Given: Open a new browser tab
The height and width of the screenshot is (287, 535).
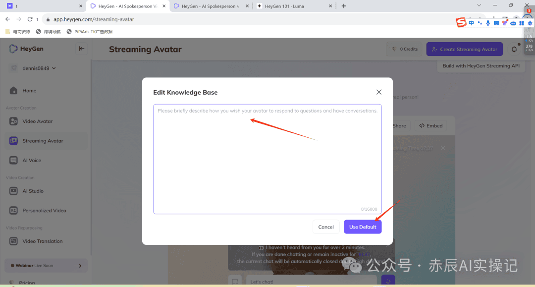Looking at the screenshot, I should [x=344, y=6].
